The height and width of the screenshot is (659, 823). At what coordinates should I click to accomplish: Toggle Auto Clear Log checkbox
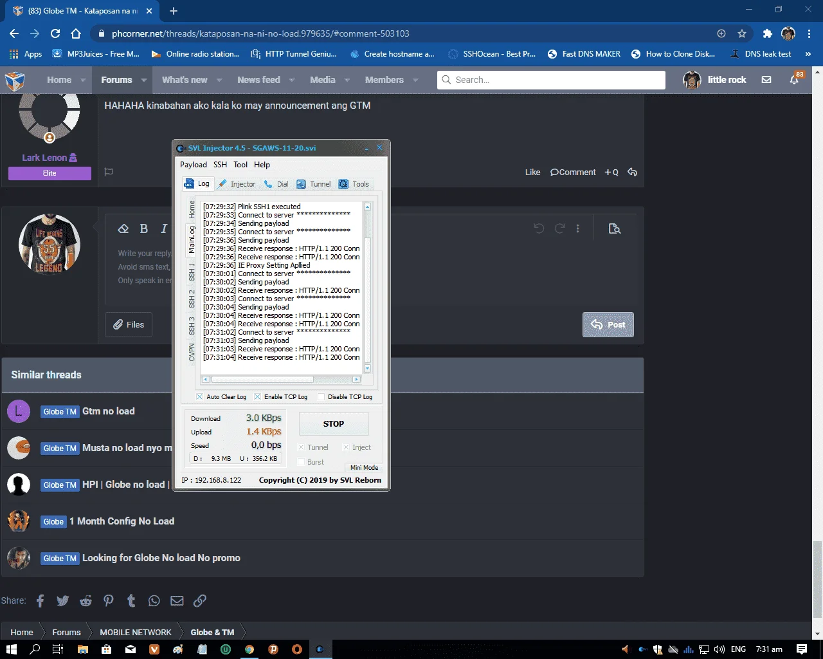(199, 397)
